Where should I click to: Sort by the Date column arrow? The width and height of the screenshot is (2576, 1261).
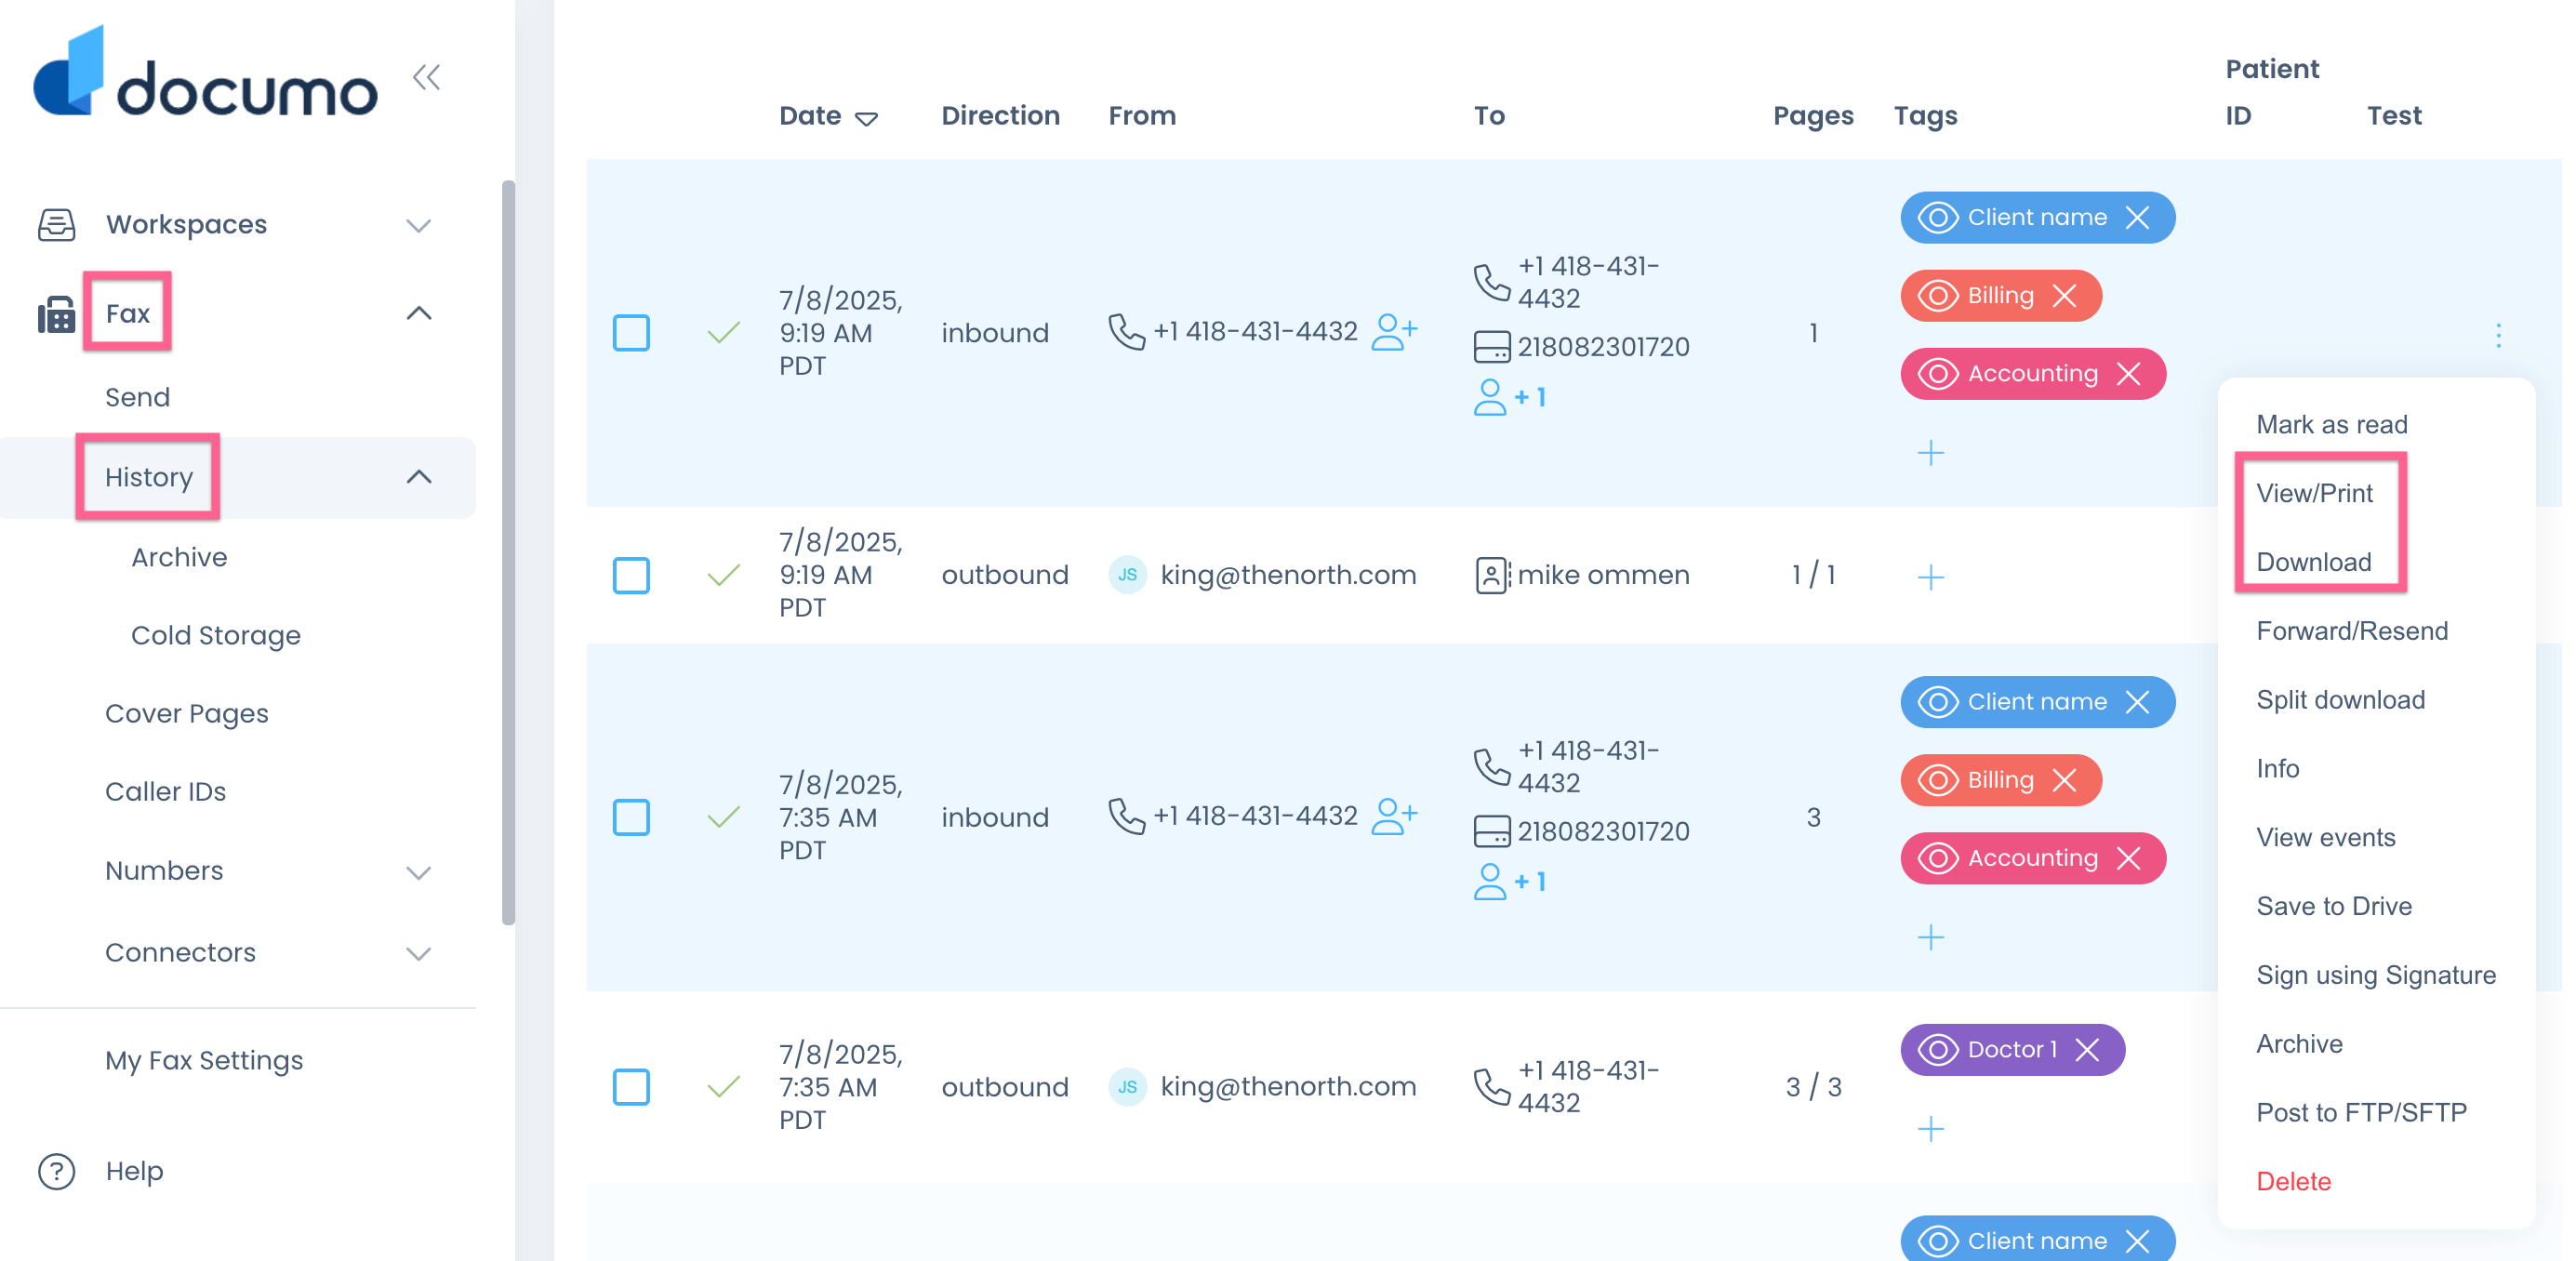tap(866, 119)
